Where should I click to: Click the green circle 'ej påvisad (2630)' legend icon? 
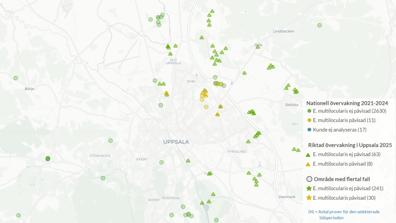[x=309, y=111]
